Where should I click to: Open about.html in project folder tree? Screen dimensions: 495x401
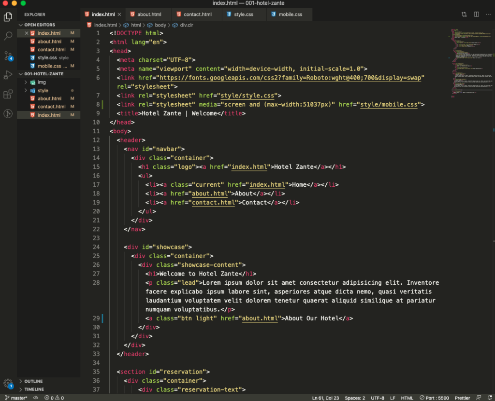click(49, 98)
